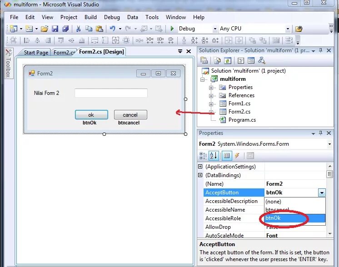Undo the last action with the blue arrow
The image size is (339, 267).
(x=113, y=29)
